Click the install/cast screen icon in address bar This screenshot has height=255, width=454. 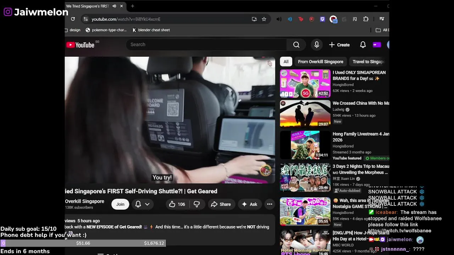tap(254, 19)
